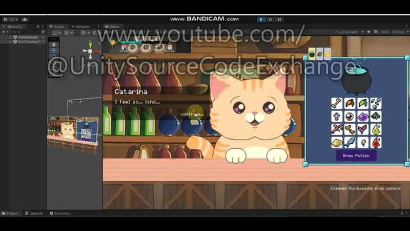This screenshot has width=410, height=231.
Task: Click the center cube of scene gizmo
Action: (90, 51)
